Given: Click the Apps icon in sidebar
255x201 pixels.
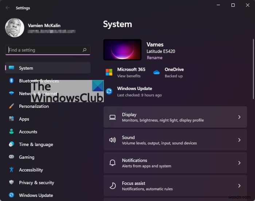Looking at the screenshot, I should pos(11,119).
